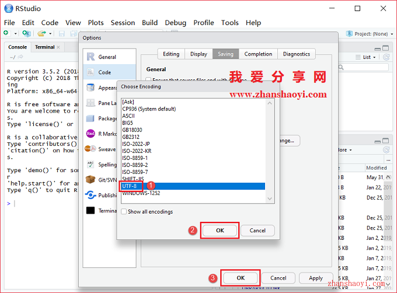Click the encoding list scroll-up arrow

[x=270, y=103]
